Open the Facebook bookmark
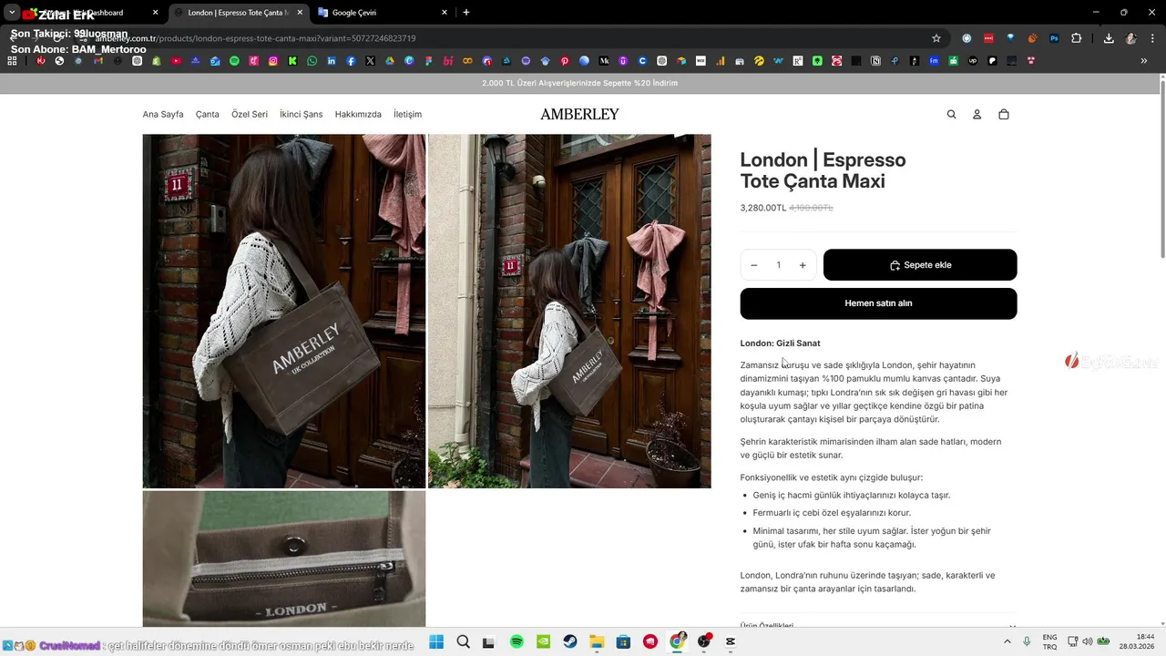Image resolution: width=1166 pixels, height=656 pixels. coord(351,61)
